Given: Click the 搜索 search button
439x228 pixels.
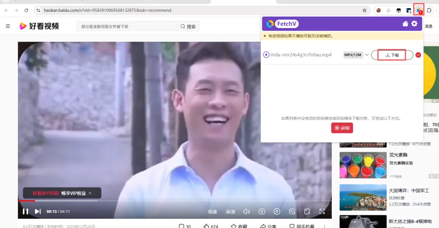Looking at the screenshot, I should coord(188,26).
